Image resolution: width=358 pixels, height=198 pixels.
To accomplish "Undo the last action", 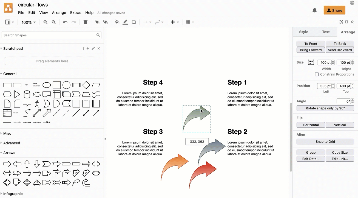I will 65,22.
